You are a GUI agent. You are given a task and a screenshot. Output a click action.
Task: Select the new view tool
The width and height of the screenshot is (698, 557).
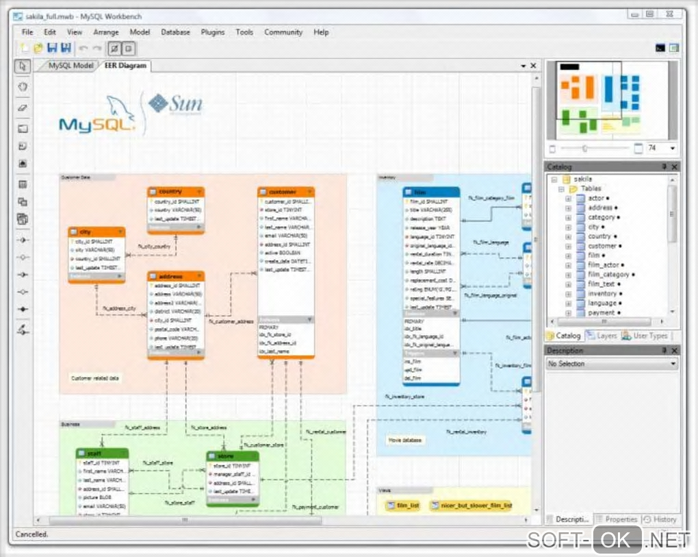[23, 201]
